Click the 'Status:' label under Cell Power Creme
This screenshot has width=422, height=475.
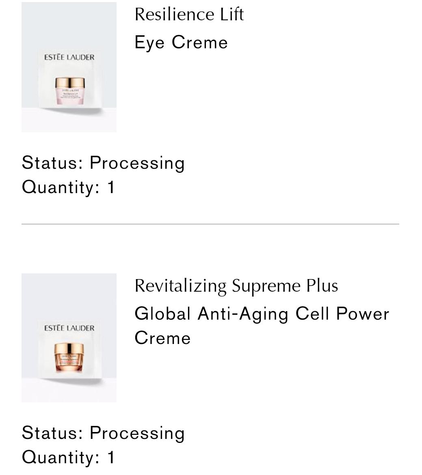[52, 433]
